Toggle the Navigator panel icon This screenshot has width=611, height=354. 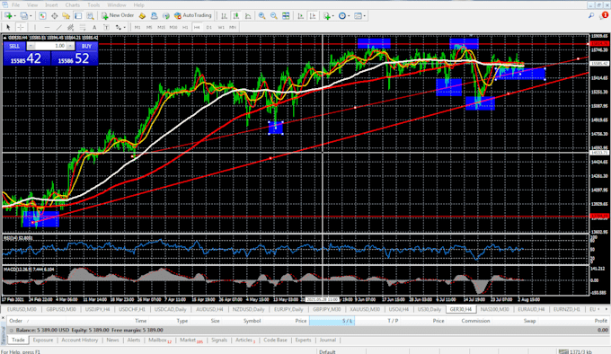click(66, 16)
